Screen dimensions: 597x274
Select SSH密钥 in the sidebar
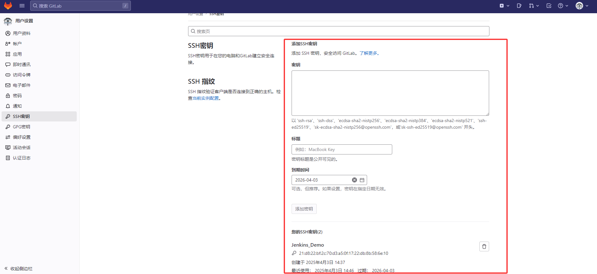pos(39,116)
